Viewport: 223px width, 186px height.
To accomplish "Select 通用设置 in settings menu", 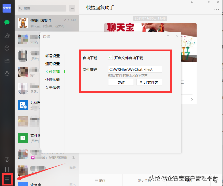I will 53,64.
